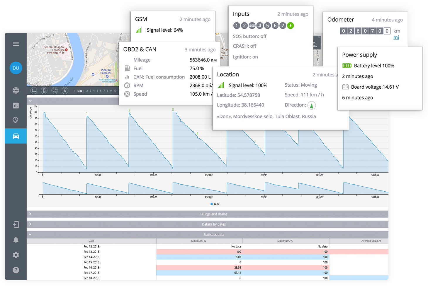The height and width of the screenshot is (287, 428).
Task: Toggle traffic light layer on map
Action: tap(44, 91)
